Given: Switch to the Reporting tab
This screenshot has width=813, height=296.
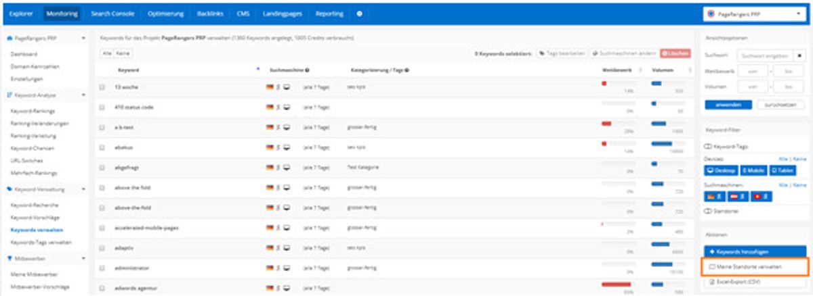Looking at the screenshot, I should coord(329,14).
